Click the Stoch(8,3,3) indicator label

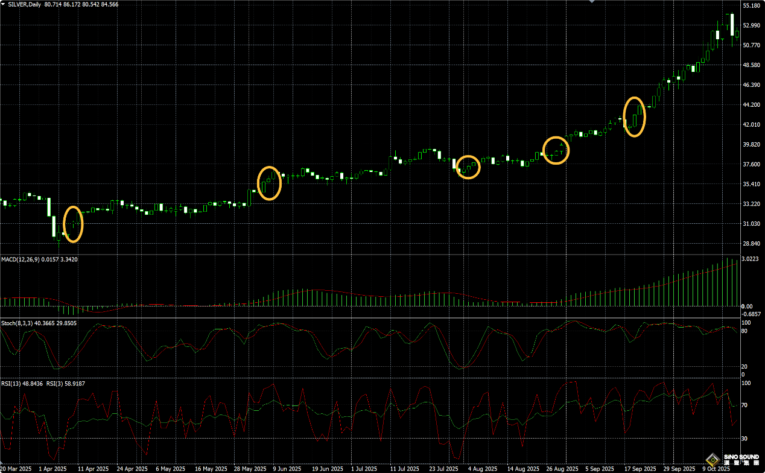click(x=16, y=323)
